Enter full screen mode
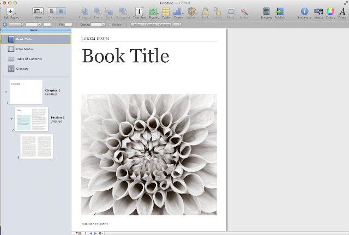 tap(346, 3)
